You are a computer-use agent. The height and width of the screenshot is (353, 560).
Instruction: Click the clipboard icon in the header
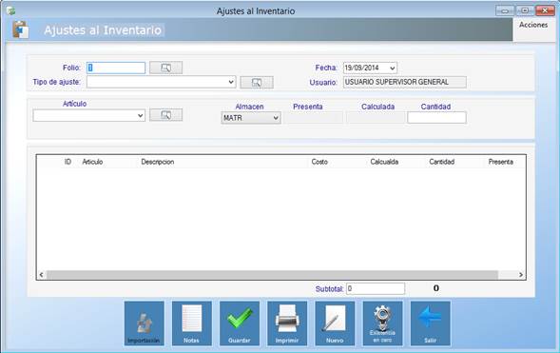pyautogui.click(x=20, y=29)
